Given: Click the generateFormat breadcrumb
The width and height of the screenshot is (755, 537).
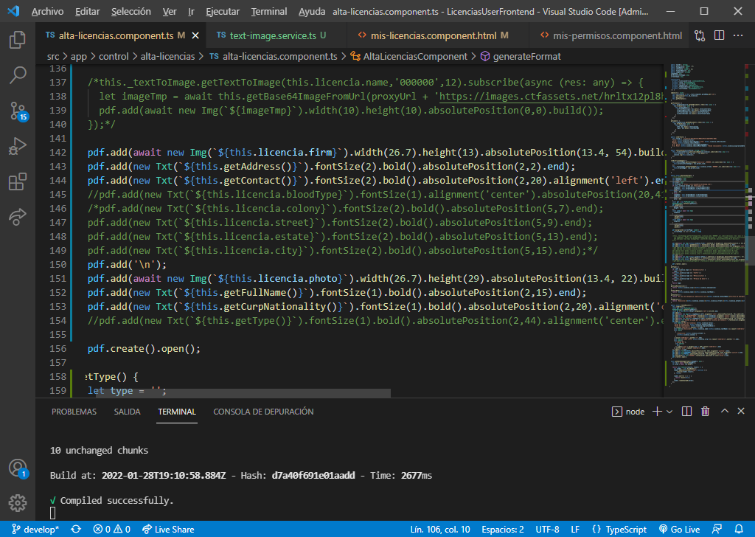Looking at the screenshot, I should pos(521,56).
